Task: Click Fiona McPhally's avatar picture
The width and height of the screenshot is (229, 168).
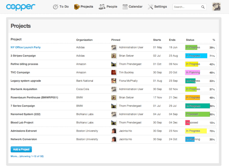Action: [114, 81]
